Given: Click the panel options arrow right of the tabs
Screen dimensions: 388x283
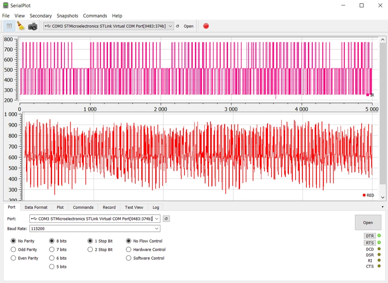Looking at the screenshot, I should point(383,207).
